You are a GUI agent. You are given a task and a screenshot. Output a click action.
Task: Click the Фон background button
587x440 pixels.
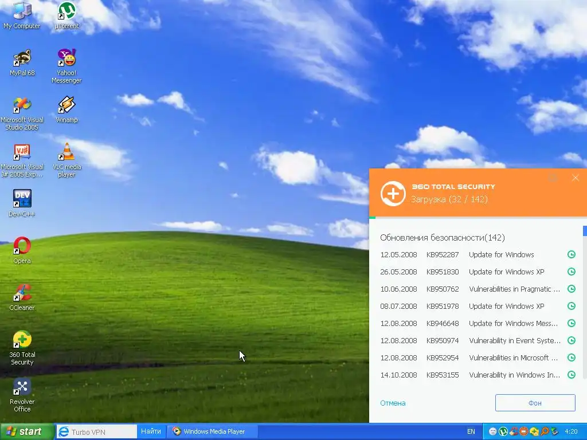(535, 403)
